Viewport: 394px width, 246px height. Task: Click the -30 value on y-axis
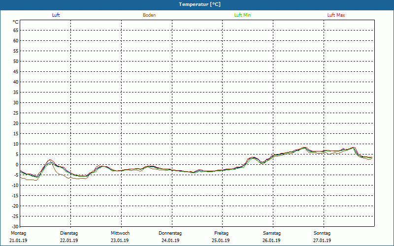click(x=15, y=226)
